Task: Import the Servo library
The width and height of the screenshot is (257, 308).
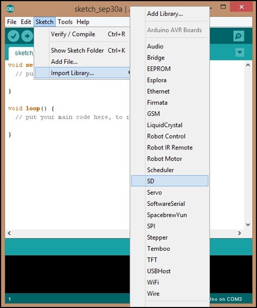Action: click(x=170, y=192)
